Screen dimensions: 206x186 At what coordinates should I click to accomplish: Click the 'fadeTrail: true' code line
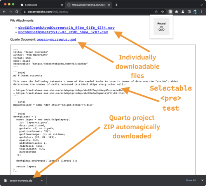[31, 146]
